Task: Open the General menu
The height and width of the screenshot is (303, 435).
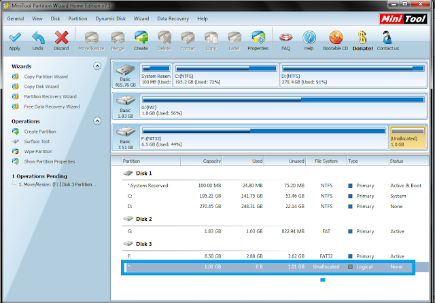Action: (16, 19)
